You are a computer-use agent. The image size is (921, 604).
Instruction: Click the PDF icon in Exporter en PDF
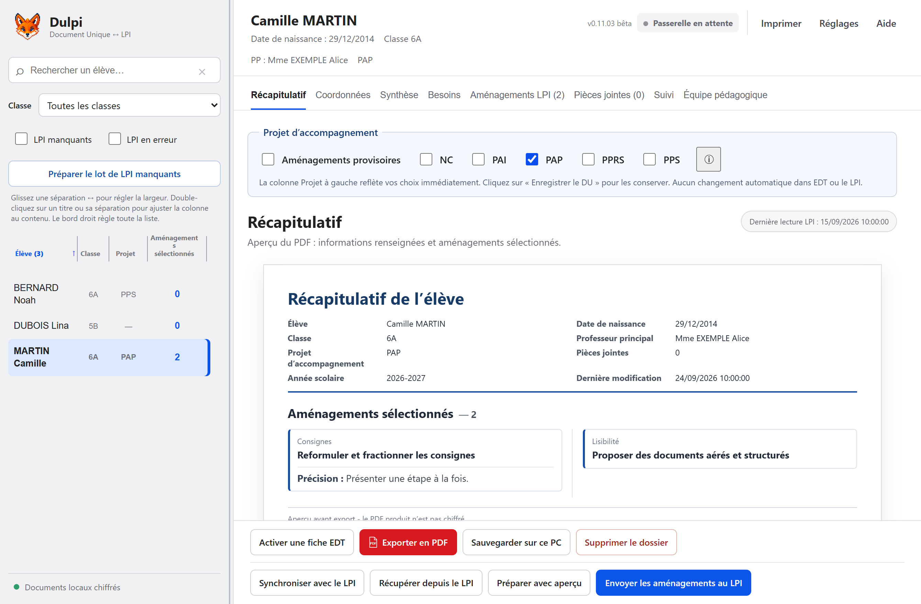click(x=373, y=543)
